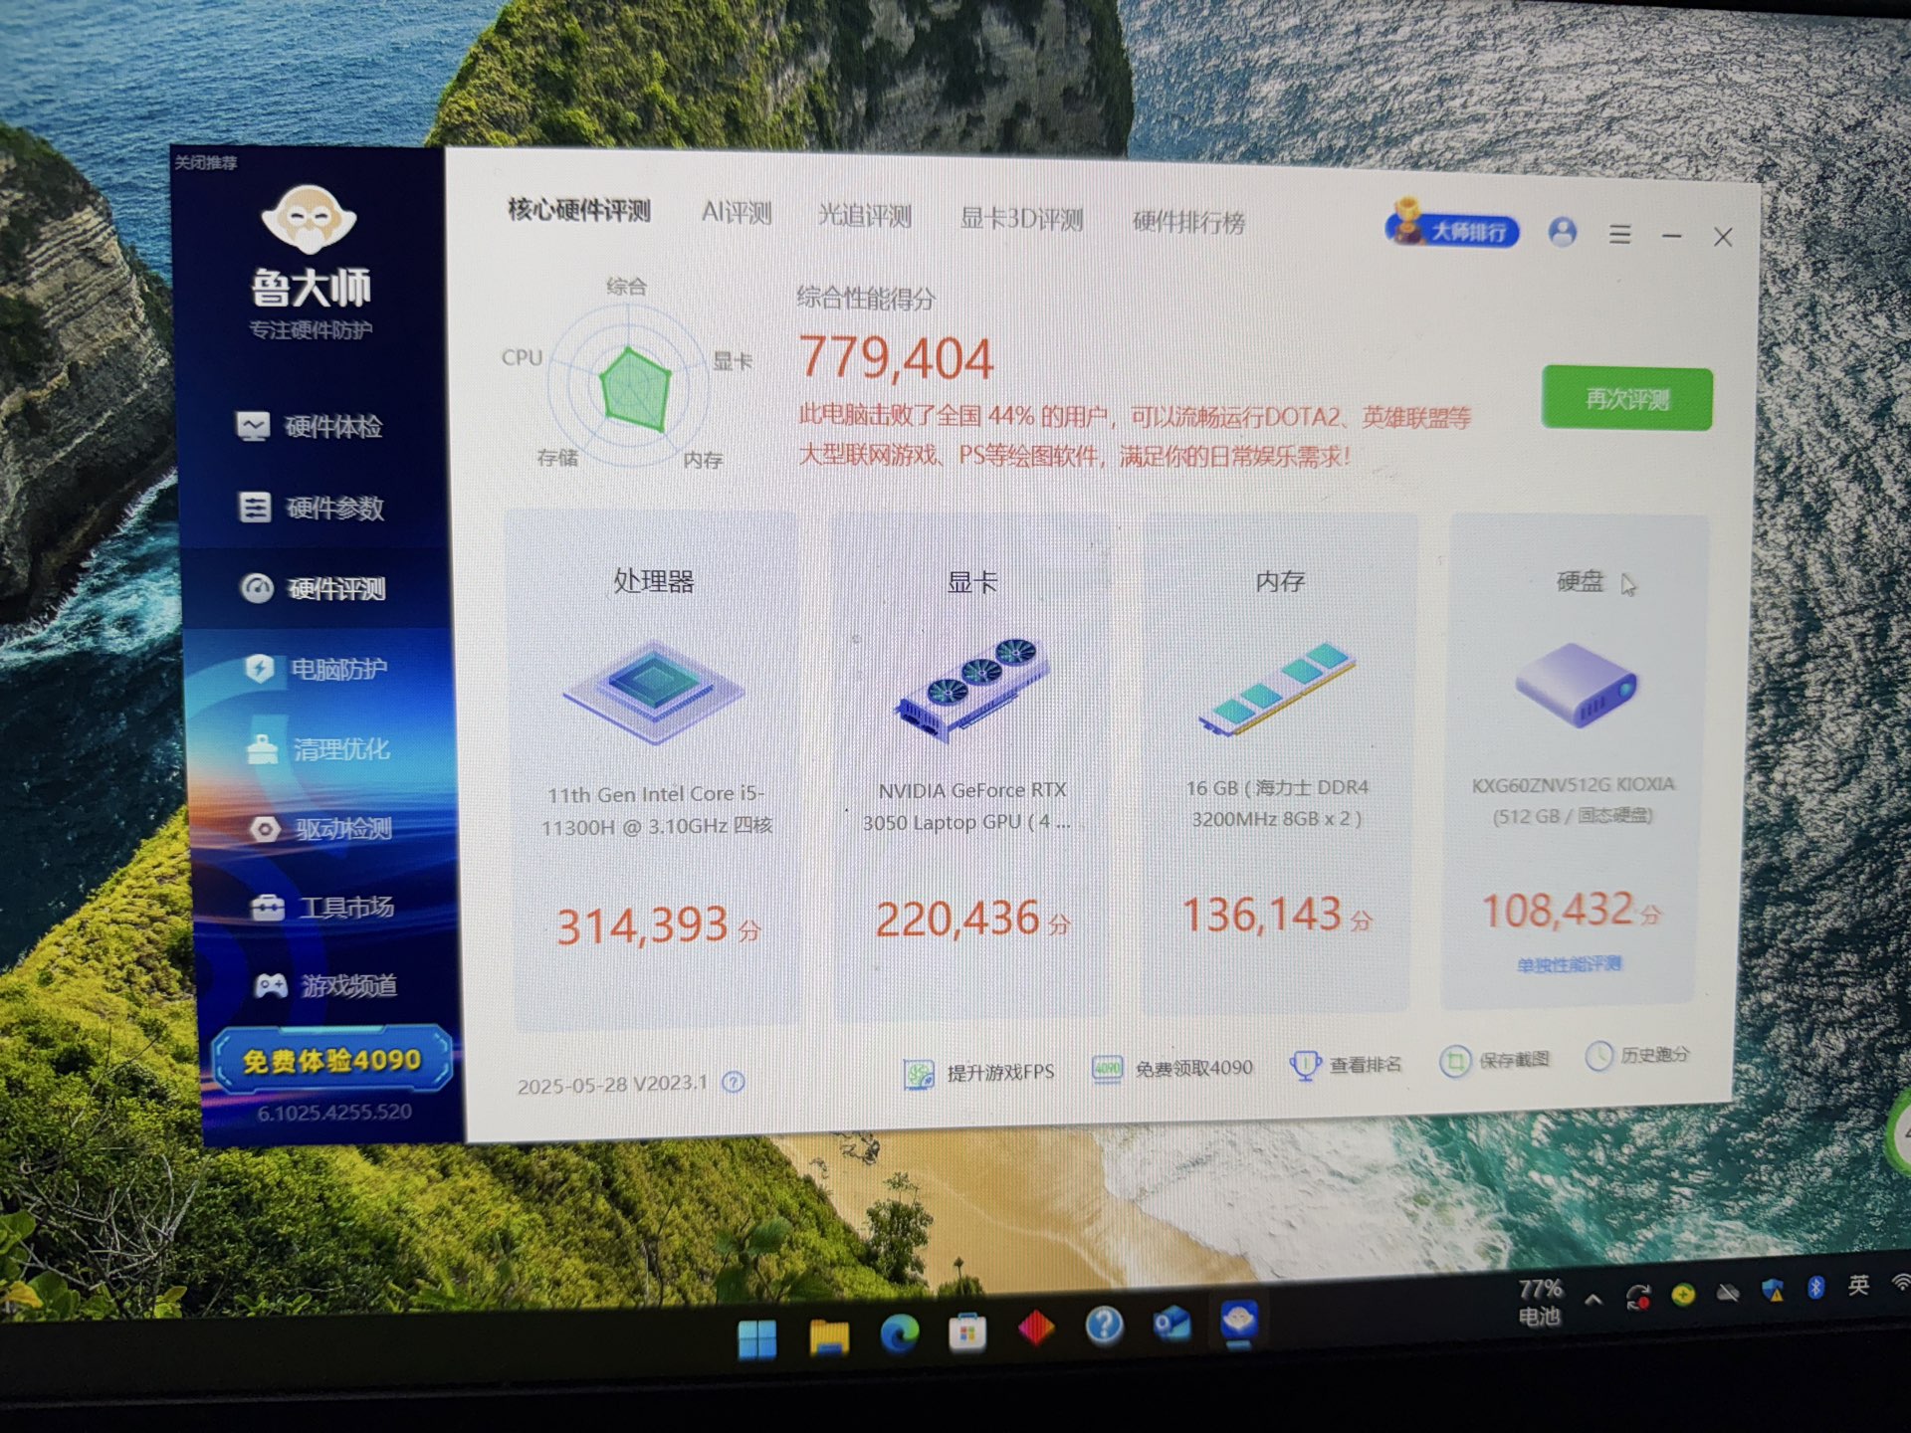The image size is (1911, 1433).
Task: Open Microsoft Edge from the taskbar
Action: [900, 1333]
